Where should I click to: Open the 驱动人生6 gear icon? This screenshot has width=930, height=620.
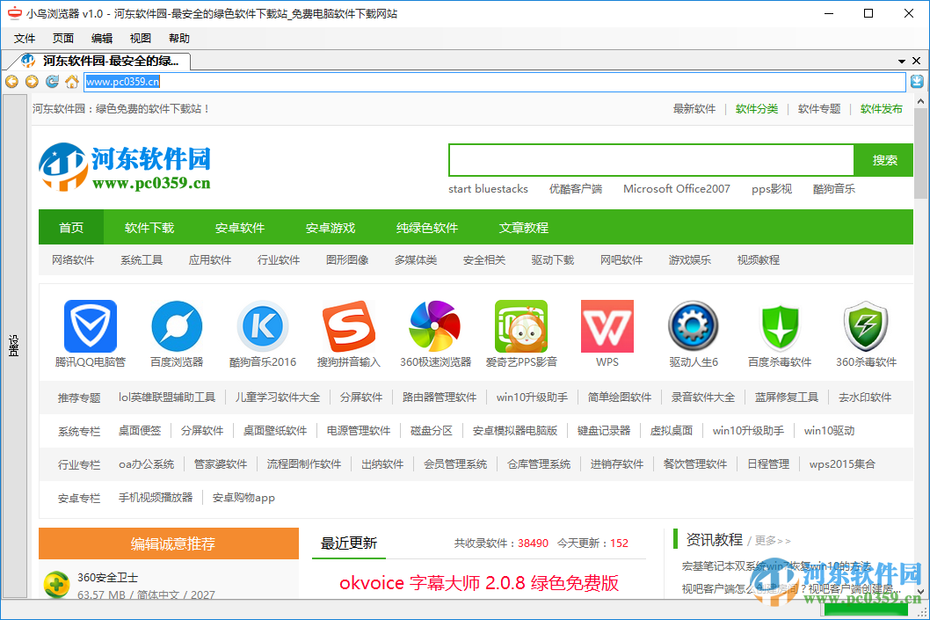[694, 326]
